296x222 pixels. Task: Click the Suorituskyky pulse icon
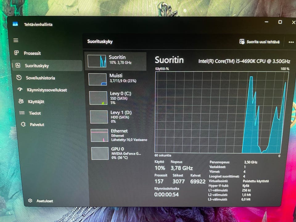coord(18,65)
